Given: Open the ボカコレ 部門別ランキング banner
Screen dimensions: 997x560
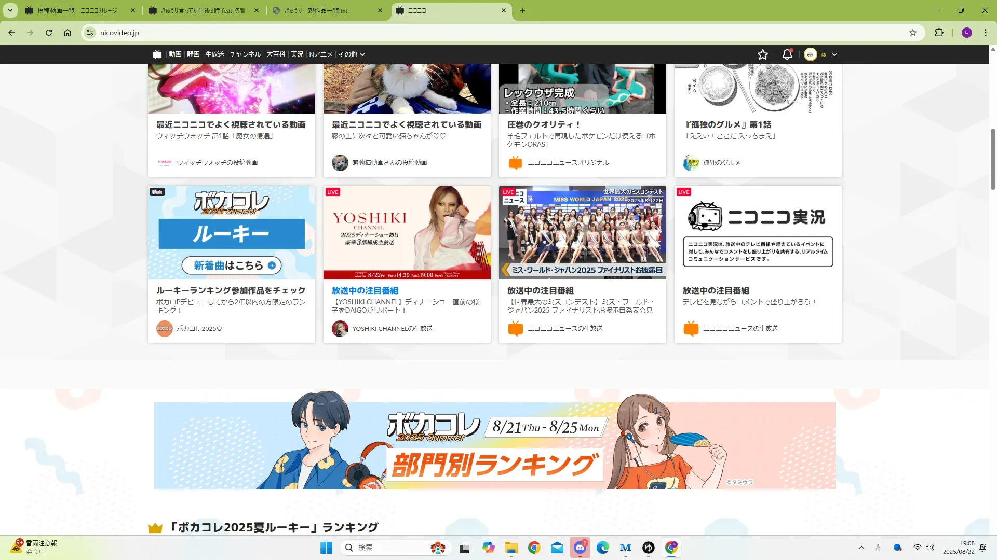Looking at the screenshot, I should 494,446.
